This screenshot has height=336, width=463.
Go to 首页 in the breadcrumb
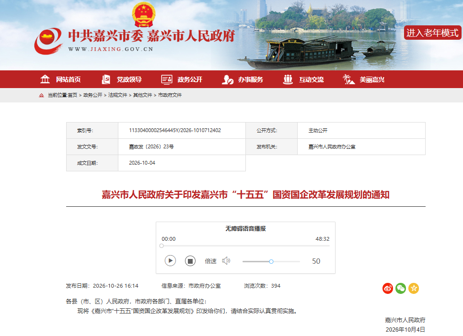tap(72, 95)
